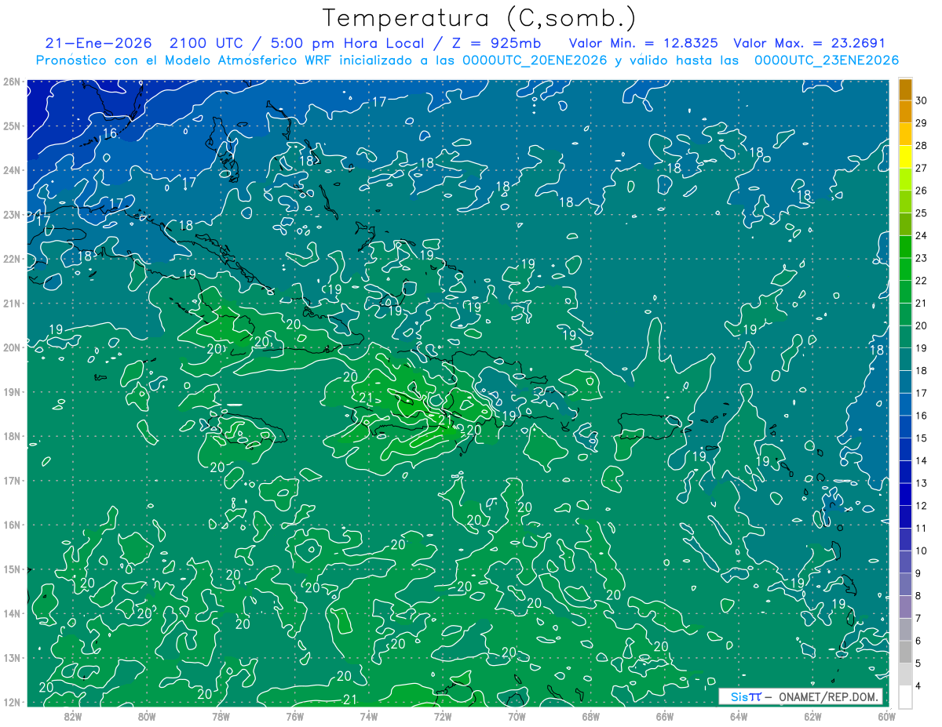The height and width of the screenshot is (727, 942).
Task: Click the latitude axis label "23N"
Action: [12, 214]
